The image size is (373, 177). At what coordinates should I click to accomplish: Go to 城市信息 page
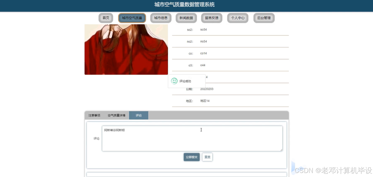point(161,18)
